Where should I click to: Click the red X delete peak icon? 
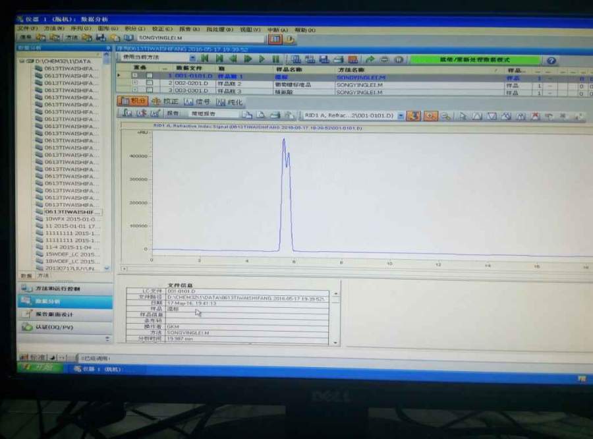click(x=535, y=117)
